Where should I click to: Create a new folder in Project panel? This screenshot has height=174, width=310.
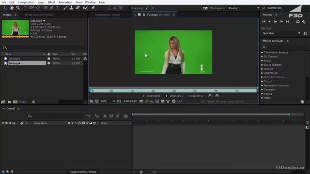[9, 102]
